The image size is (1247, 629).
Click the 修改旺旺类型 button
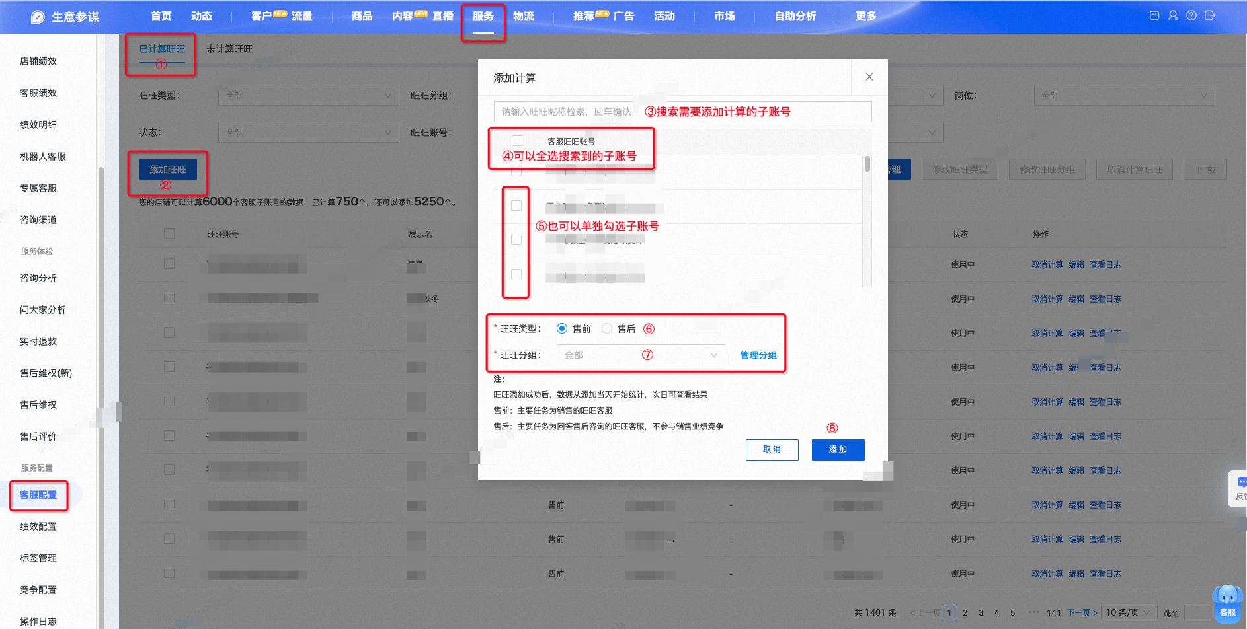(960, 169)
